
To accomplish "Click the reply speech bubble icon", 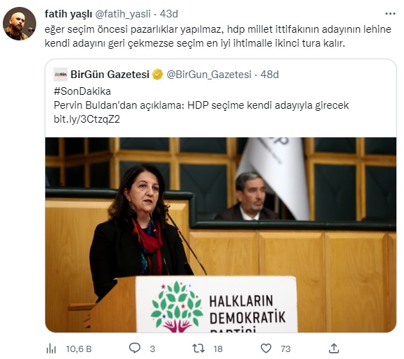I will pos(134,349).
